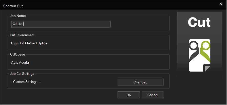Confirm the cut job with OK
Screen dimensions: 227x105
(129, 95)
